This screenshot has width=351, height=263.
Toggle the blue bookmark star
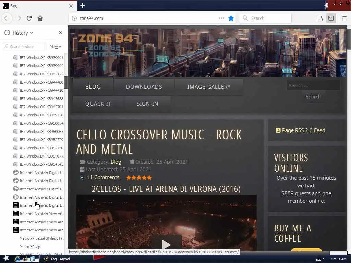click(231, 18)
